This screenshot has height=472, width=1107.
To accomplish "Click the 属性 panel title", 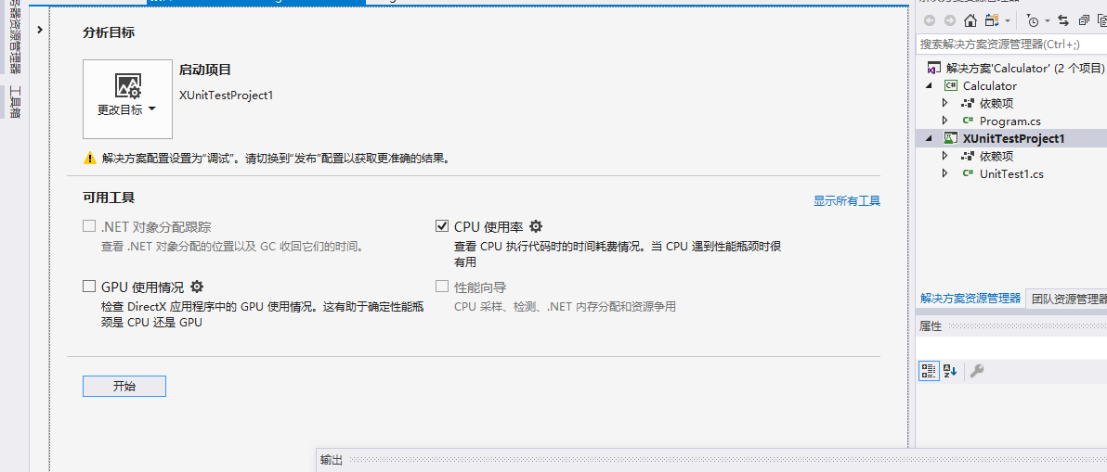I will coord(931,326).
